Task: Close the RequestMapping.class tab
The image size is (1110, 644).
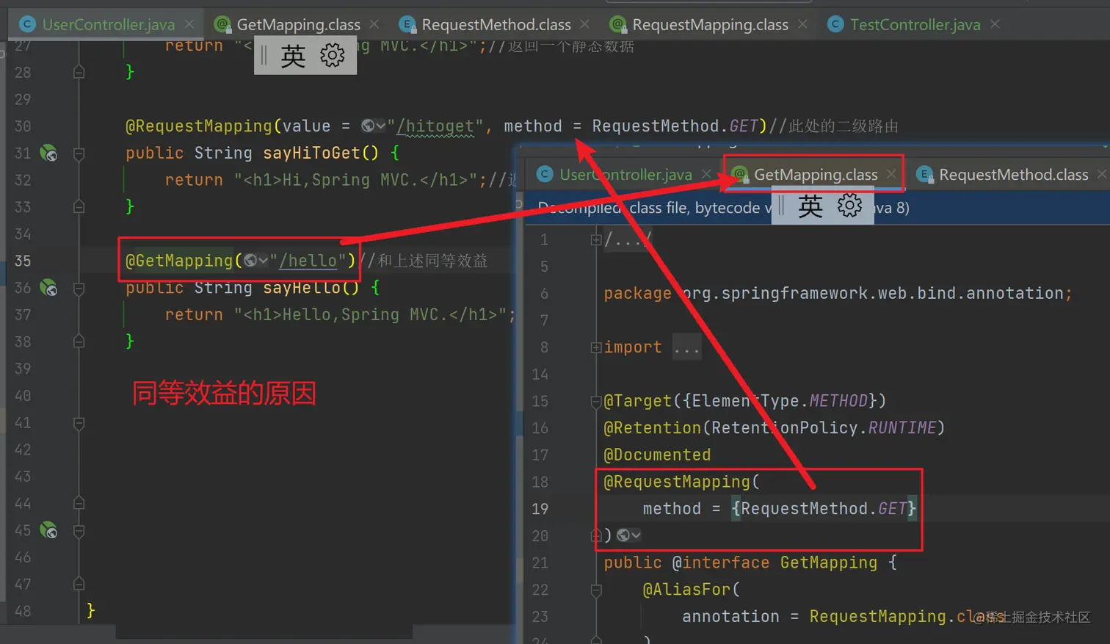Action: click(x=802, y=24)
